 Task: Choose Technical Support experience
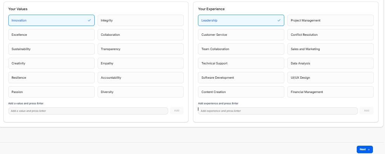pyautogui.click(x=241, y=63)
